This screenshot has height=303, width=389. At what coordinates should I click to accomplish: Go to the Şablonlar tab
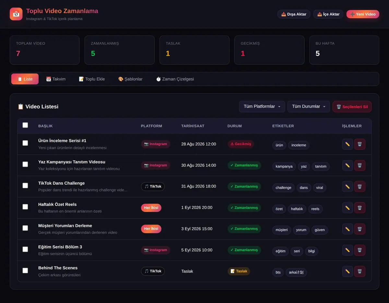click(130, 79)
